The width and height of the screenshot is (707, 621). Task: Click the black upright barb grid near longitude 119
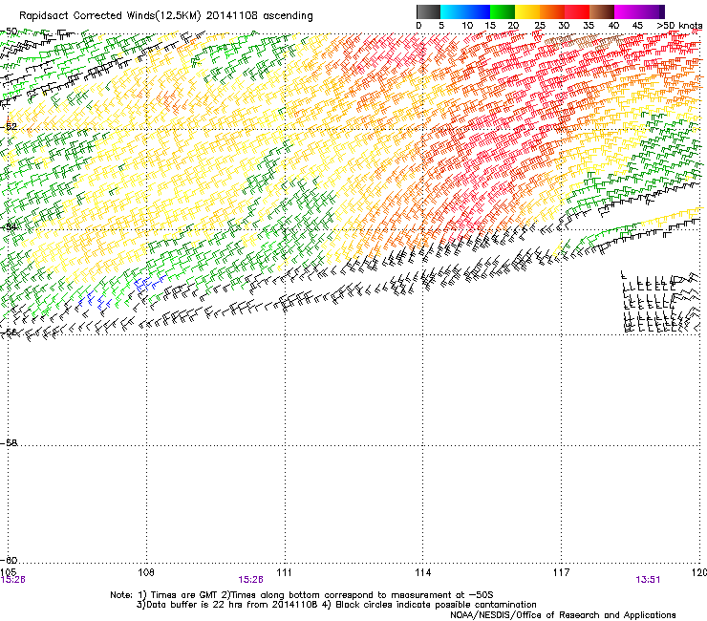click(650, 302)
